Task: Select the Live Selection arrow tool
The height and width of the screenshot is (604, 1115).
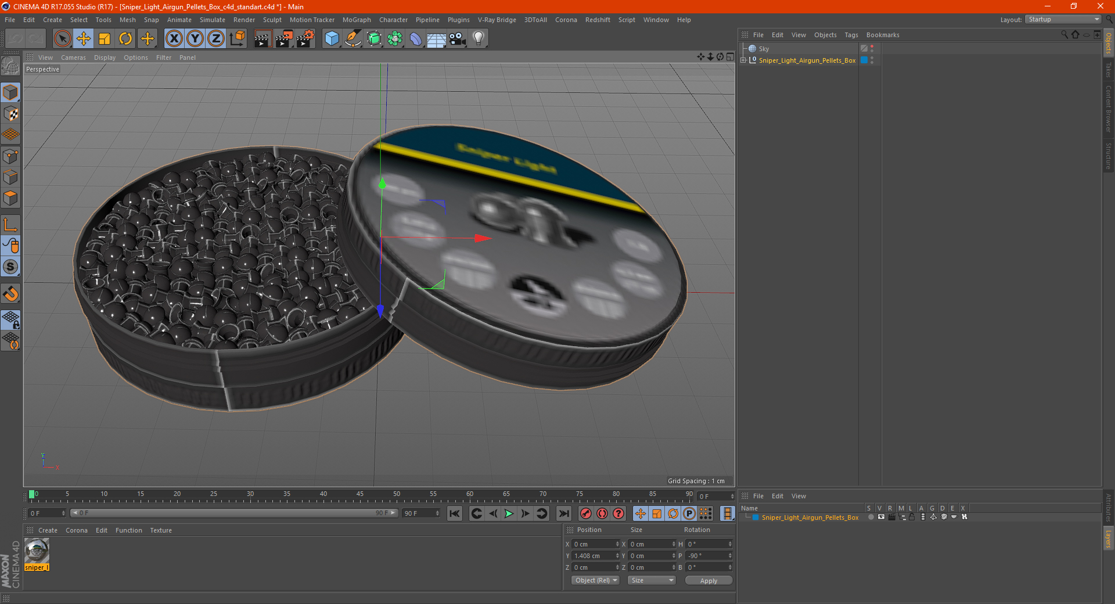Action: pyautogui.click(x=62, y=39)
